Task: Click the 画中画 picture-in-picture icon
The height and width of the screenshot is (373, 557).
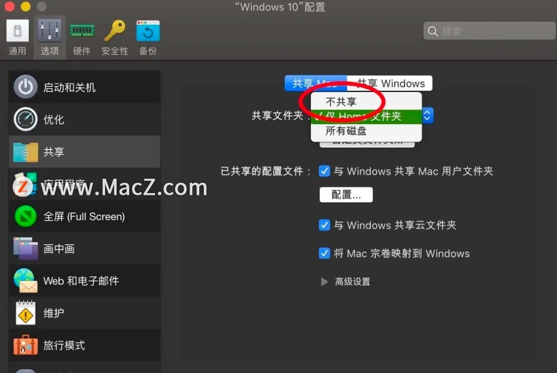Action: coord(26,248)
